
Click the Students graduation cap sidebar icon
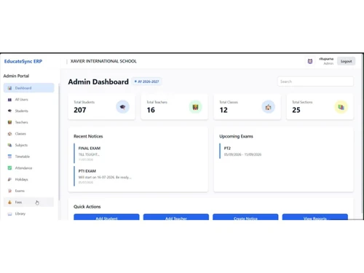point(9,111)
